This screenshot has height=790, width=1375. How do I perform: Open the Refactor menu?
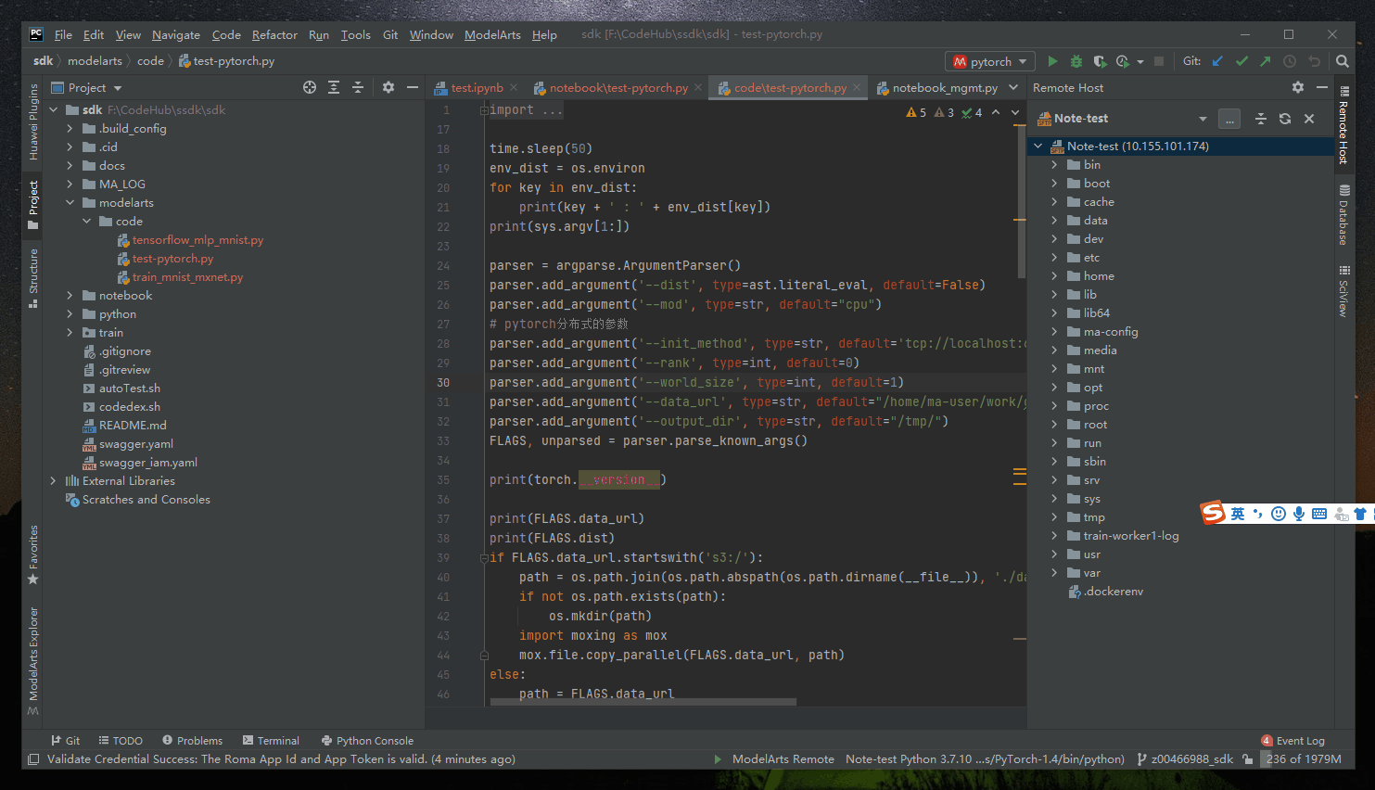pos(274,34)
